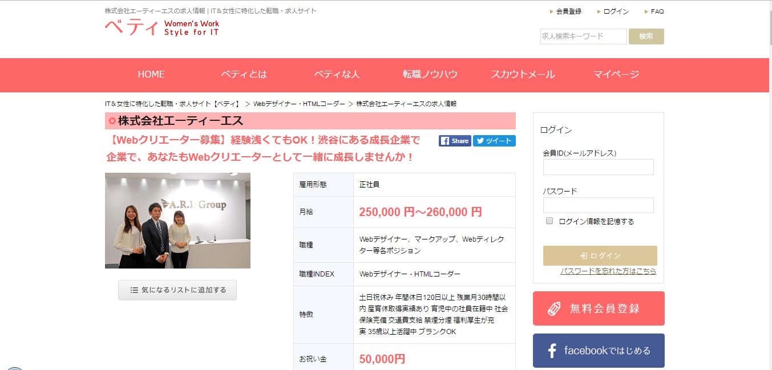Click the A.R.I. Group company photo
The height and width of the screenshot is (370, 772).
point(177,221)
